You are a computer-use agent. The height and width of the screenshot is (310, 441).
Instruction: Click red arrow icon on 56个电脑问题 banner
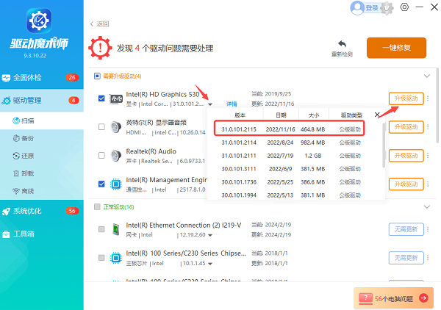click(423, 298)
